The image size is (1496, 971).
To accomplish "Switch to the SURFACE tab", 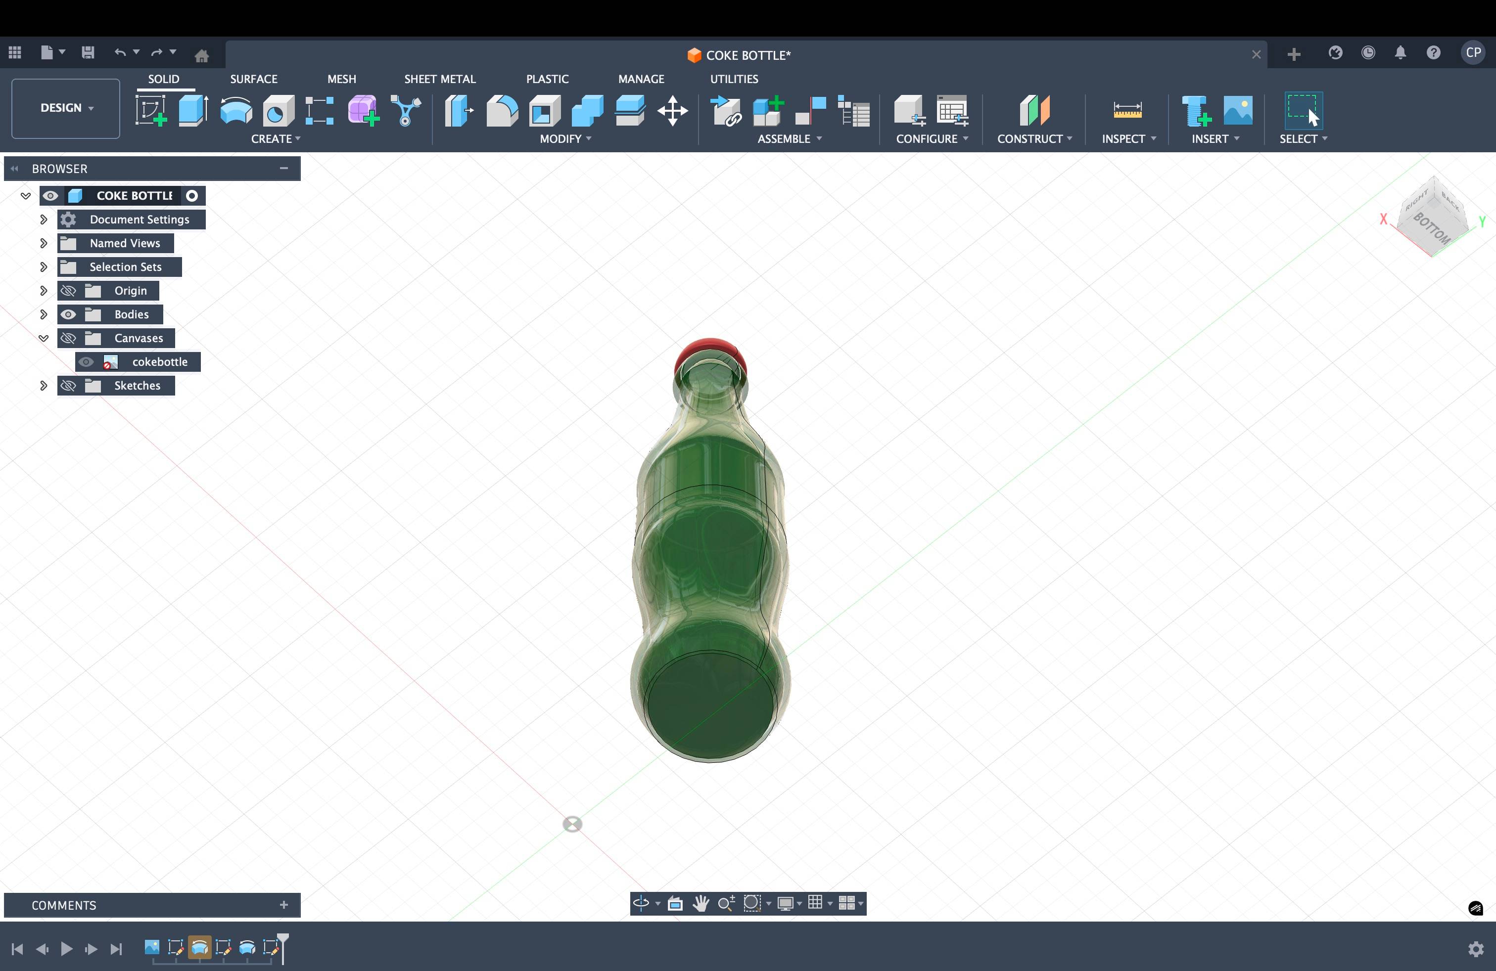I will tap(253, 79).
